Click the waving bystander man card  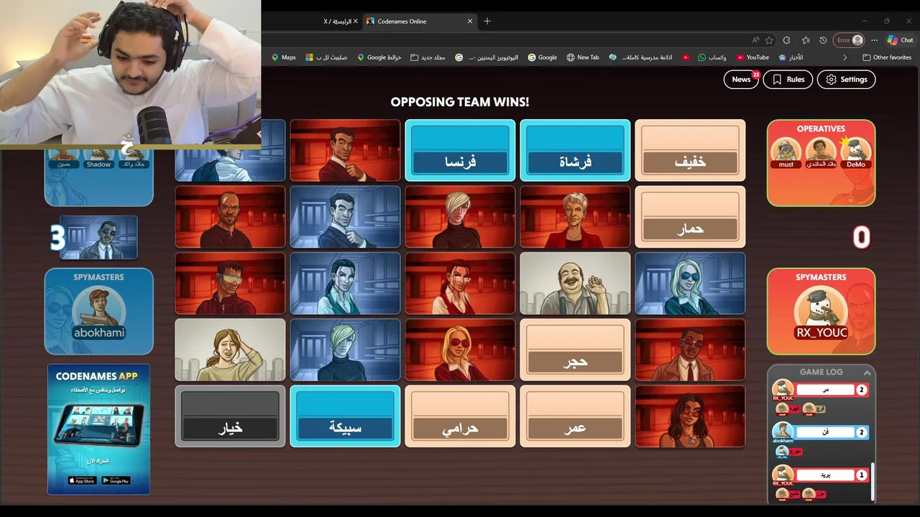point(575,283)
